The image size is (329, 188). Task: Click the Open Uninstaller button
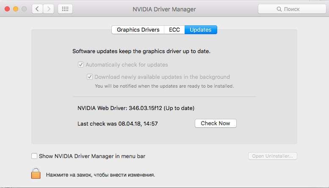(273, 156)
